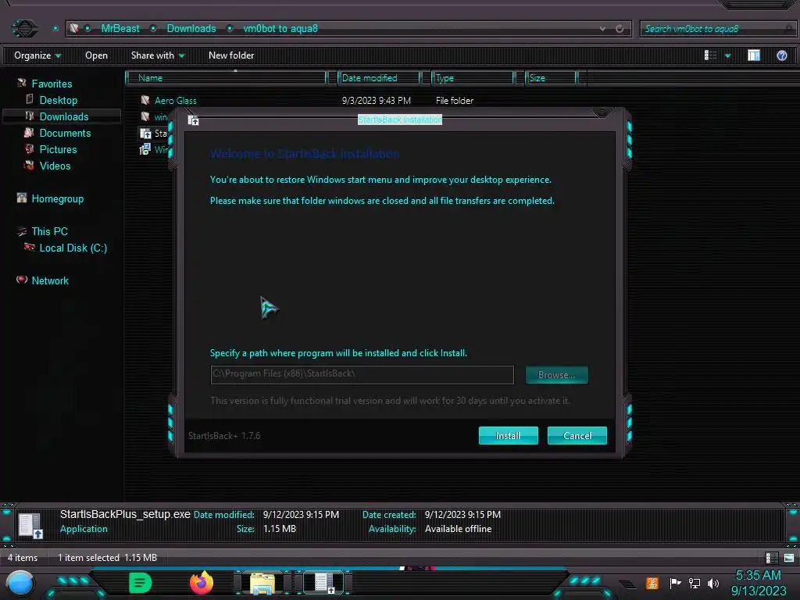The height and width of the screenshot is (600, 800).
Task: Click the Install button in StartIsBack dialog
Action: [x=508, y=436]
